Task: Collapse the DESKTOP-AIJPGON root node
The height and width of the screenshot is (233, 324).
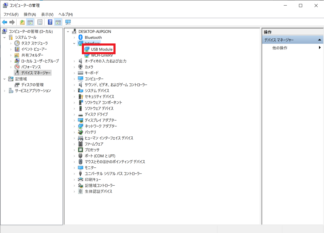Action: tap(68, 32)
